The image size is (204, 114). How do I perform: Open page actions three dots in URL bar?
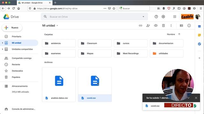pos(105,9)
